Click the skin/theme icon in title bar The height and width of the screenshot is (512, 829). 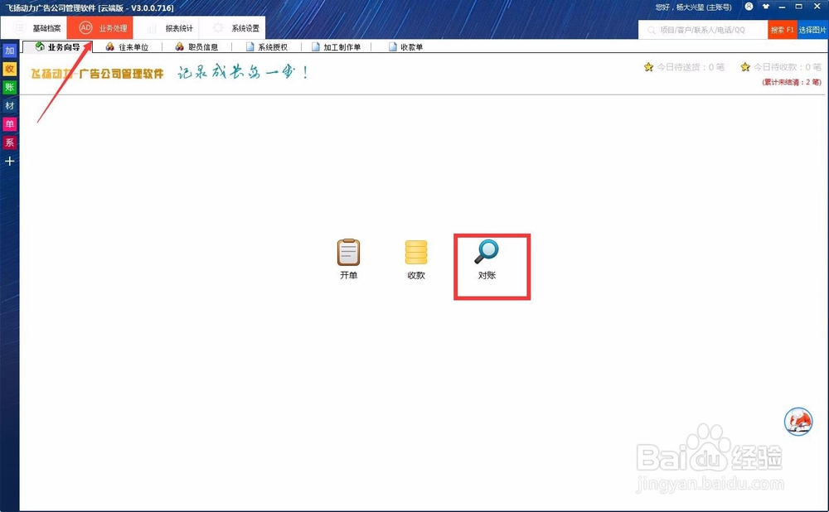click(767, 7)
